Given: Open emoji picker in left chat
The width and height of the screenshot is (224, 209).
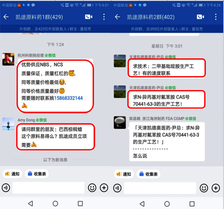Looking at the screenshot, I should (92, 188).
